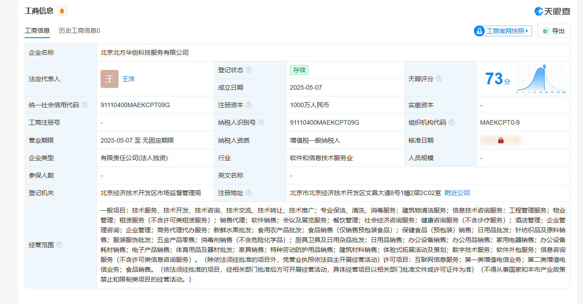
Task: Click help icon next to 经营范围
Action: coord(59,245)
